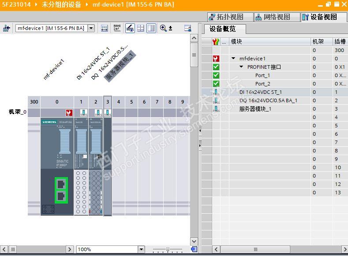This screenshot has width=348, height=256.
Task: Click the overview table scroll right arrow
Action: pos(344,249)
